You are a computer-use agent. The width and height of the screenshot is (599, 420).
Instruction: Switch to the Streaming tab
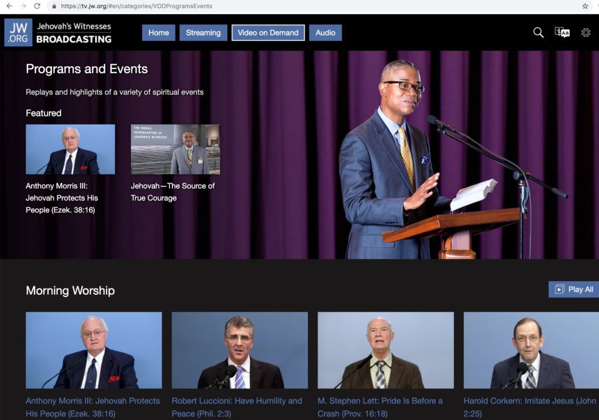[203, 33]
